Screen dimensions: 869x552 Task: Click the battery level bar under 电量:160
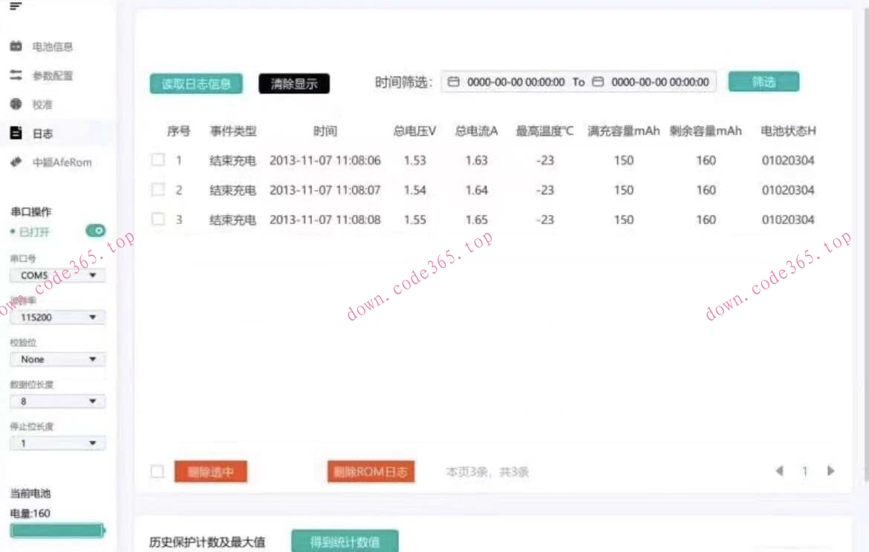click(57, 530)
